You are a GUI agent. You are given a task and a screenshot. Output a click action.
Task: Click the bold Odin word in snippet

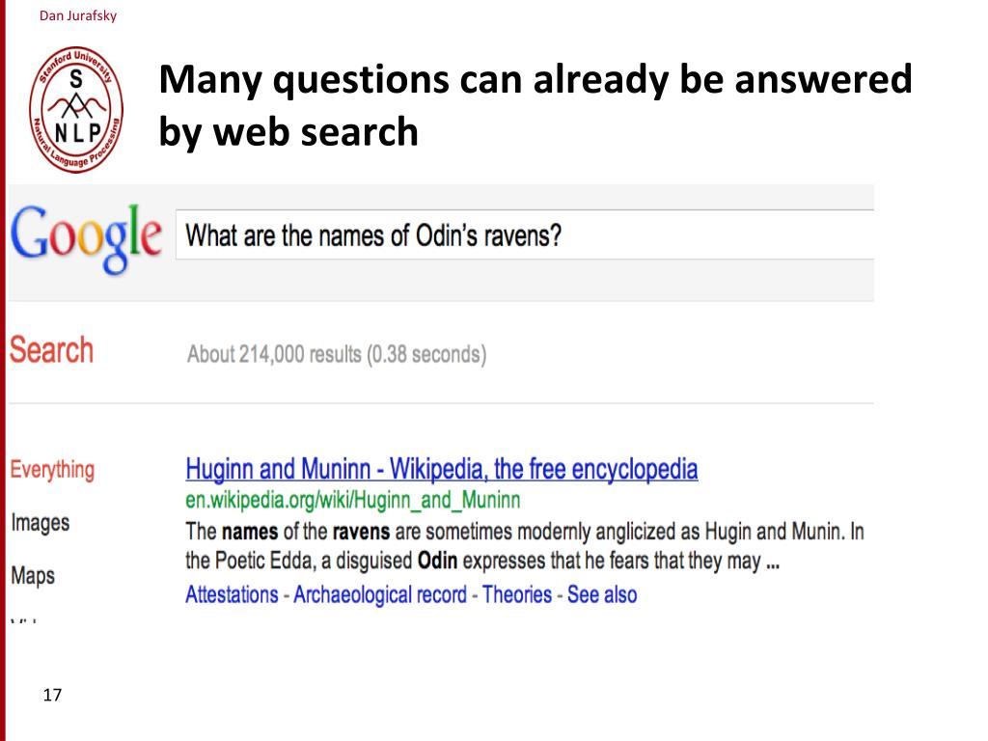click(437, 561)
